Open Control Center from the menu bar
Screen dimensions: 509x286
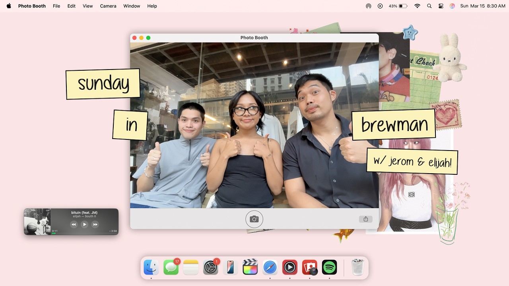[x=441, y=6]
